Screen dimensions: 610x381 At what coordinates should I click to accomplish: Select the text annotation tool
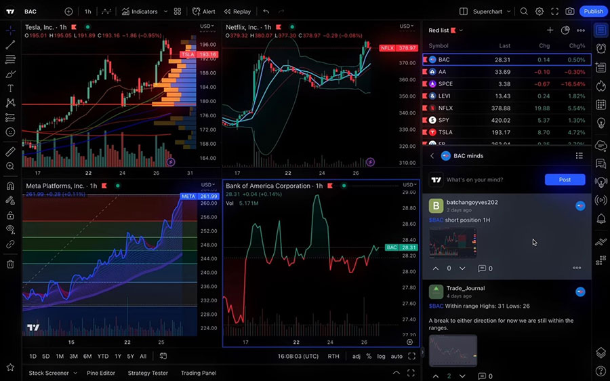tap(10, 88)
